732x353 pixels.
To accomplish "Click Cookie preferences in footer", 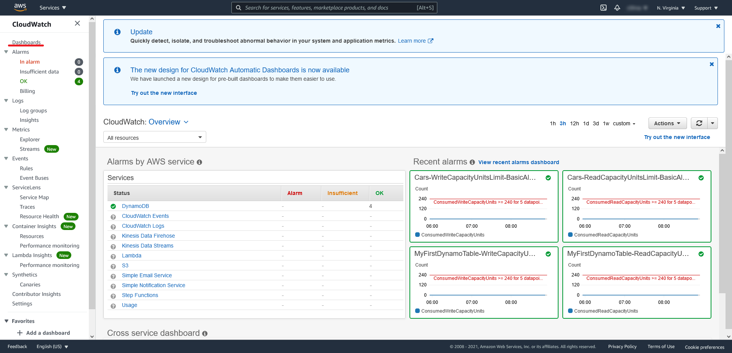I will [705, 347].
